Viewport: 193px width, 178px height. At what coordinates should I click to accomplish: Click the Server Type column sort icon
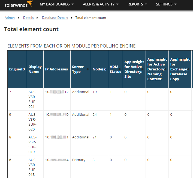coord(88,69)
